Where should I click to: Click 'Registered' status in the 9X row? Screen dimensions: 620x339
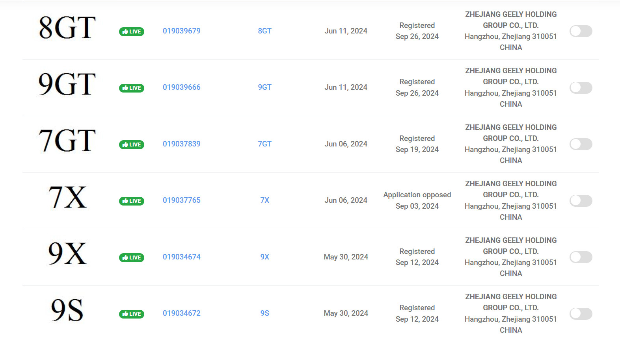[x=417, y=251]
